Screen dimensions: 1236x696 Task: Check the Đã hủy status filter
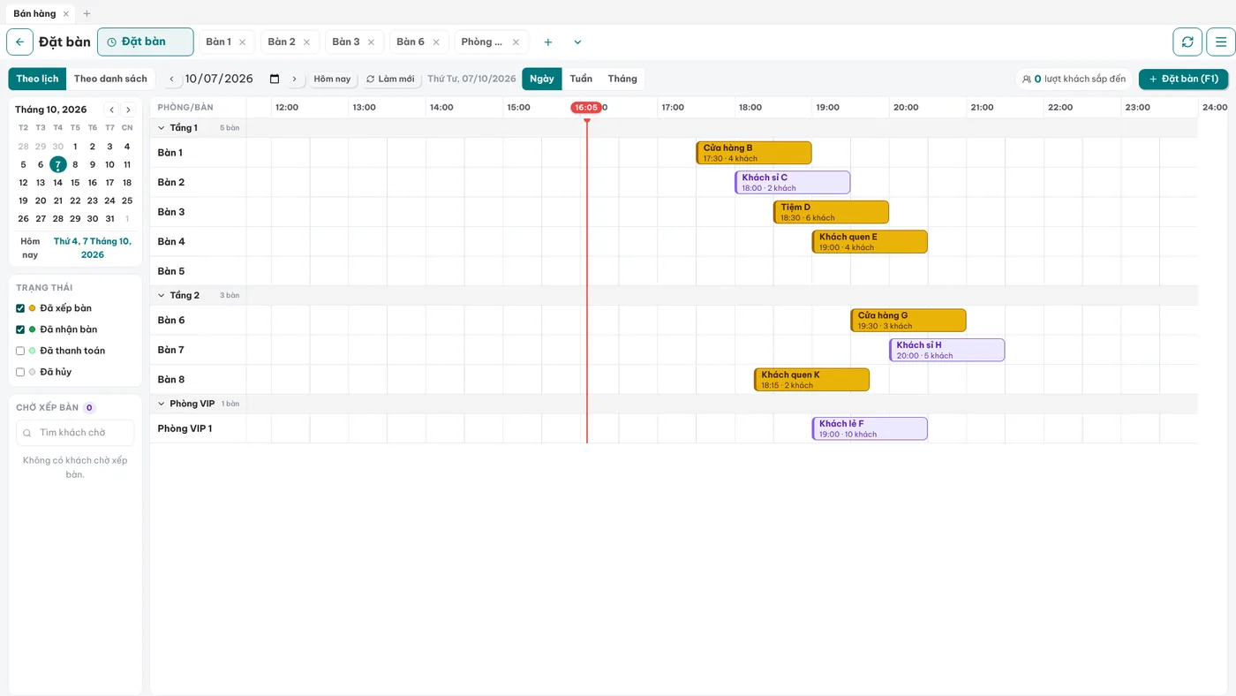pos(20,372)
